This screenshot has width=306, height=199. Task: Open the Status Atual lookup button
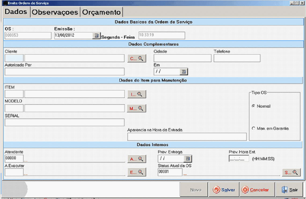click(291, 173)
